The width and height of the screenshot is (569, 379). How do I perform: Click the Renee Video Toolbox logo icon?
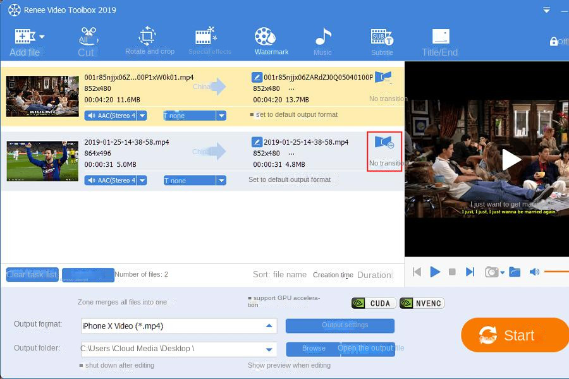coord(14,10)
